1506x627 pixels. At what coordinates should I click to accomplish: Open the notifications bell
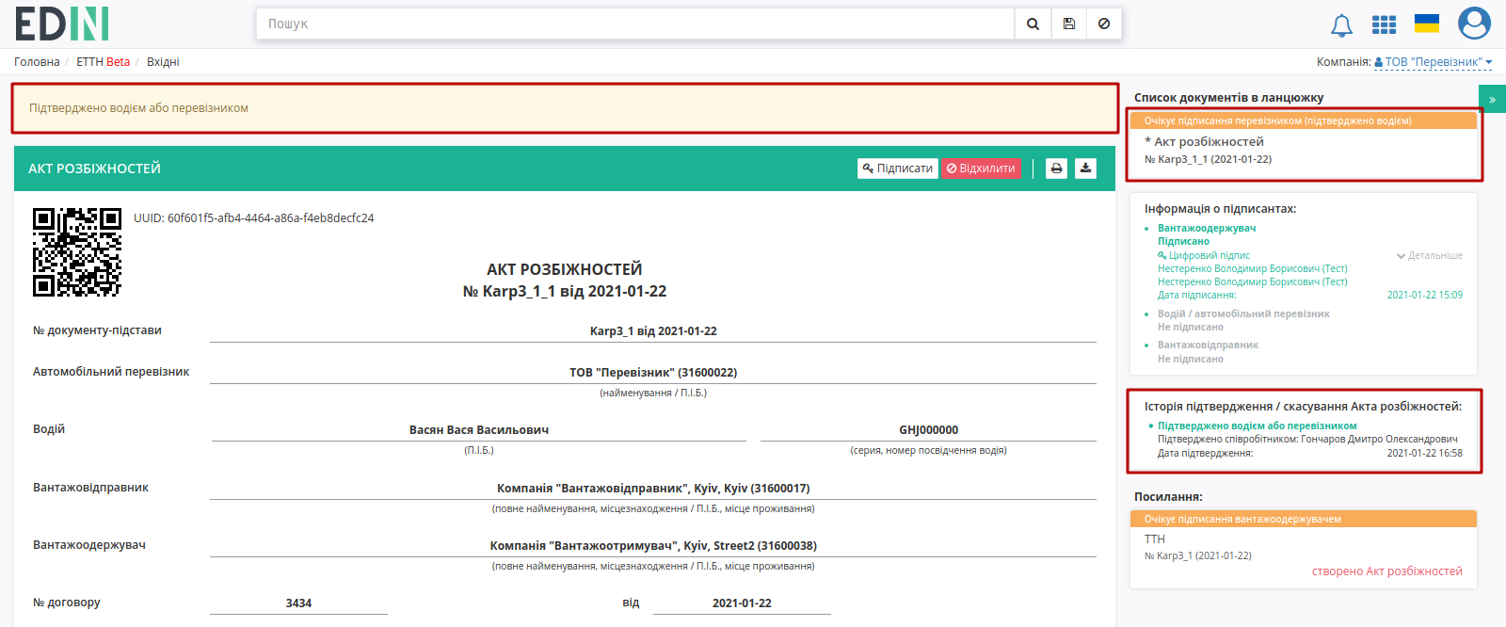[1341, 25]
